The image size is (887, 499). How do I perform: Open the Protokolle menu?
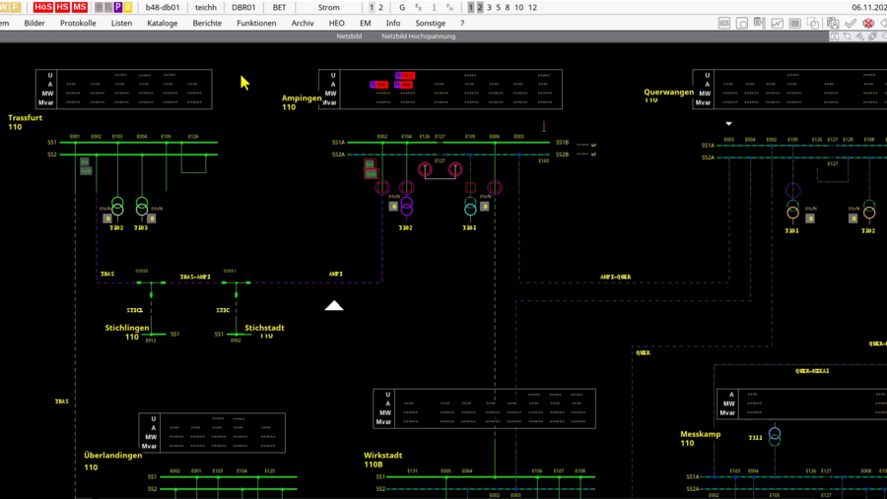[78, 23]
